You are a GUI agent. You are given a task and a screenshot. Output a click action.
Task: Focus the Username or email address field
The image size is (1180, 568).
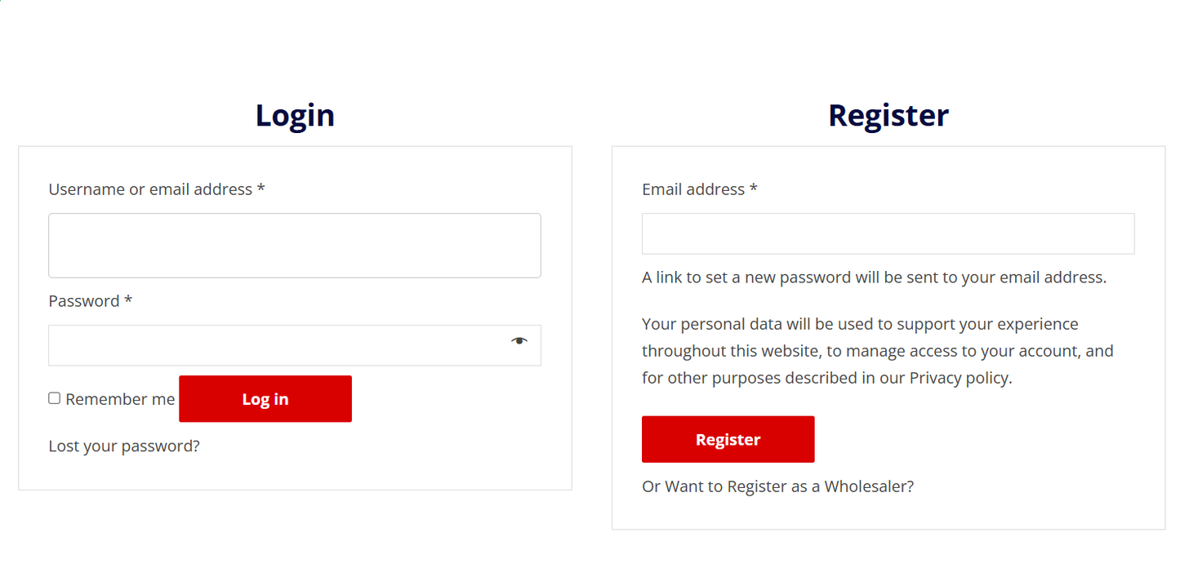294,246
